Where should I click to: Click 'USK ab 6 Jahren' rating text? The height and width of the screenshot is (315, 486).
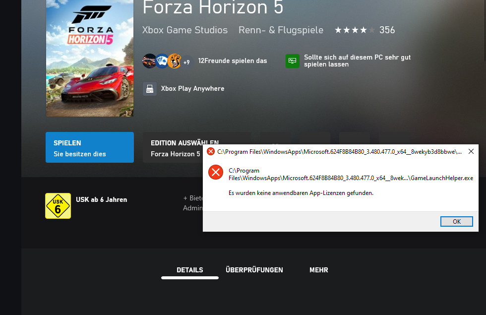click(x=101, y=199)
